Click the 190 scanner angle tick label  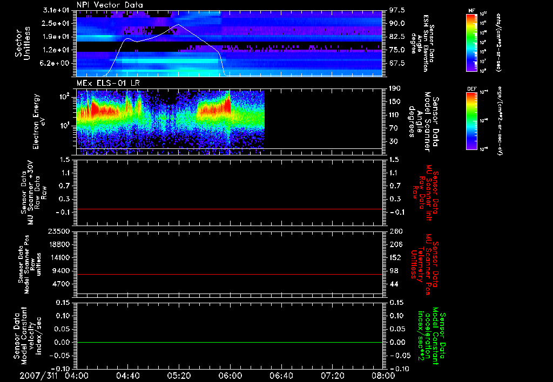[395, 88]
